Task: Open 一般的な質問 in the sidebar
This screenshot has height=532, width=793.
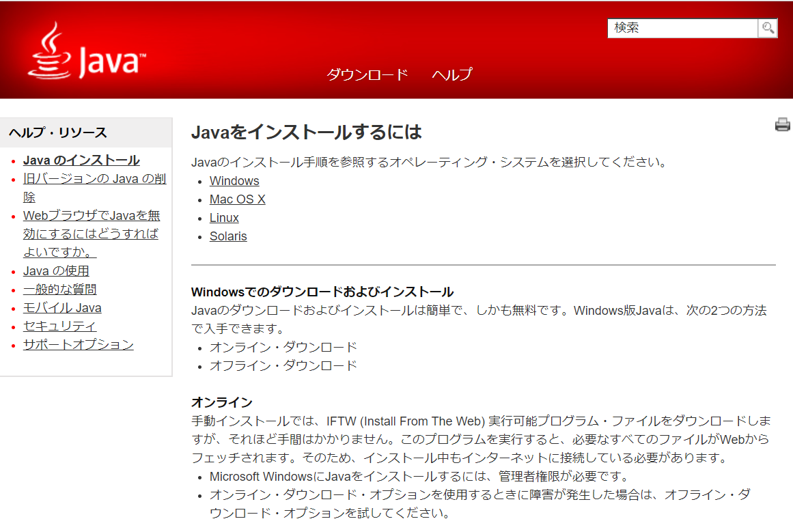Action: click(59, 290)
